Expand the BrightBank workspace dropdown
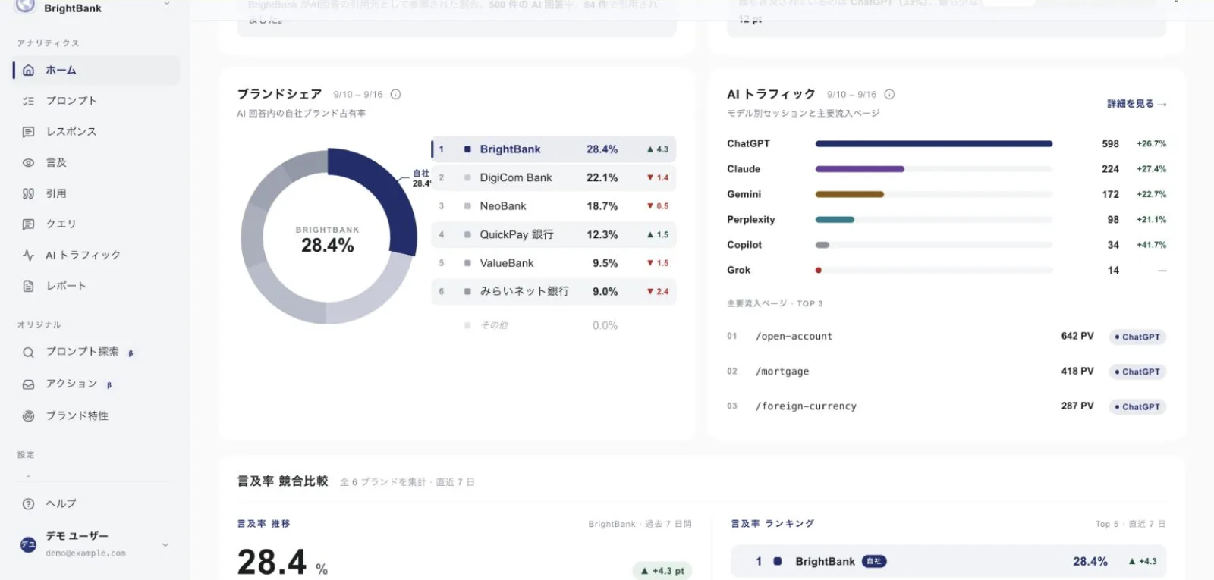This screenshot has height=580, width=1214. point(167,5)
